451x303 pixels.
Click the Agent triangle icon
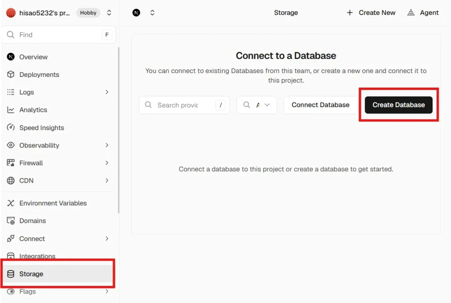411,13
